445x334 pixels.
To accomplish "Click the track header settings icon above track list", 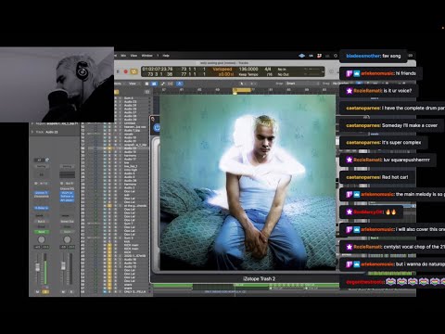I will point(147,92).
